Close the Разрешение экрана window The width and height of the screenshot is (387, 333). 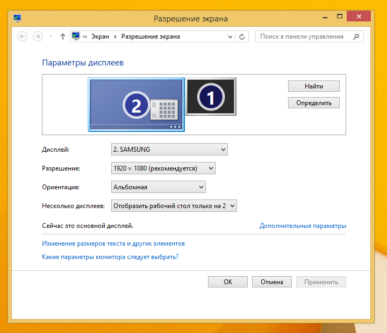click(x=359, y=16)
